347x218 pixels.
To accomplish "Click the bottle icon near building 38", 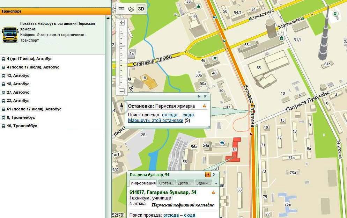I will tap(198, 6).
